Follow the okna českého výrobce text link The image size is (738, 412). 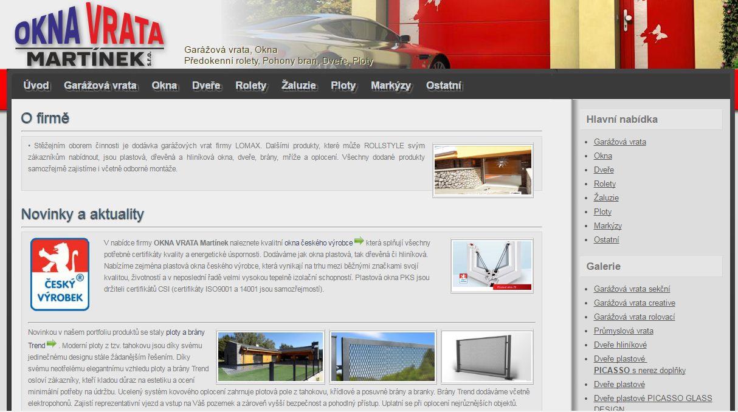pos(319,243)
